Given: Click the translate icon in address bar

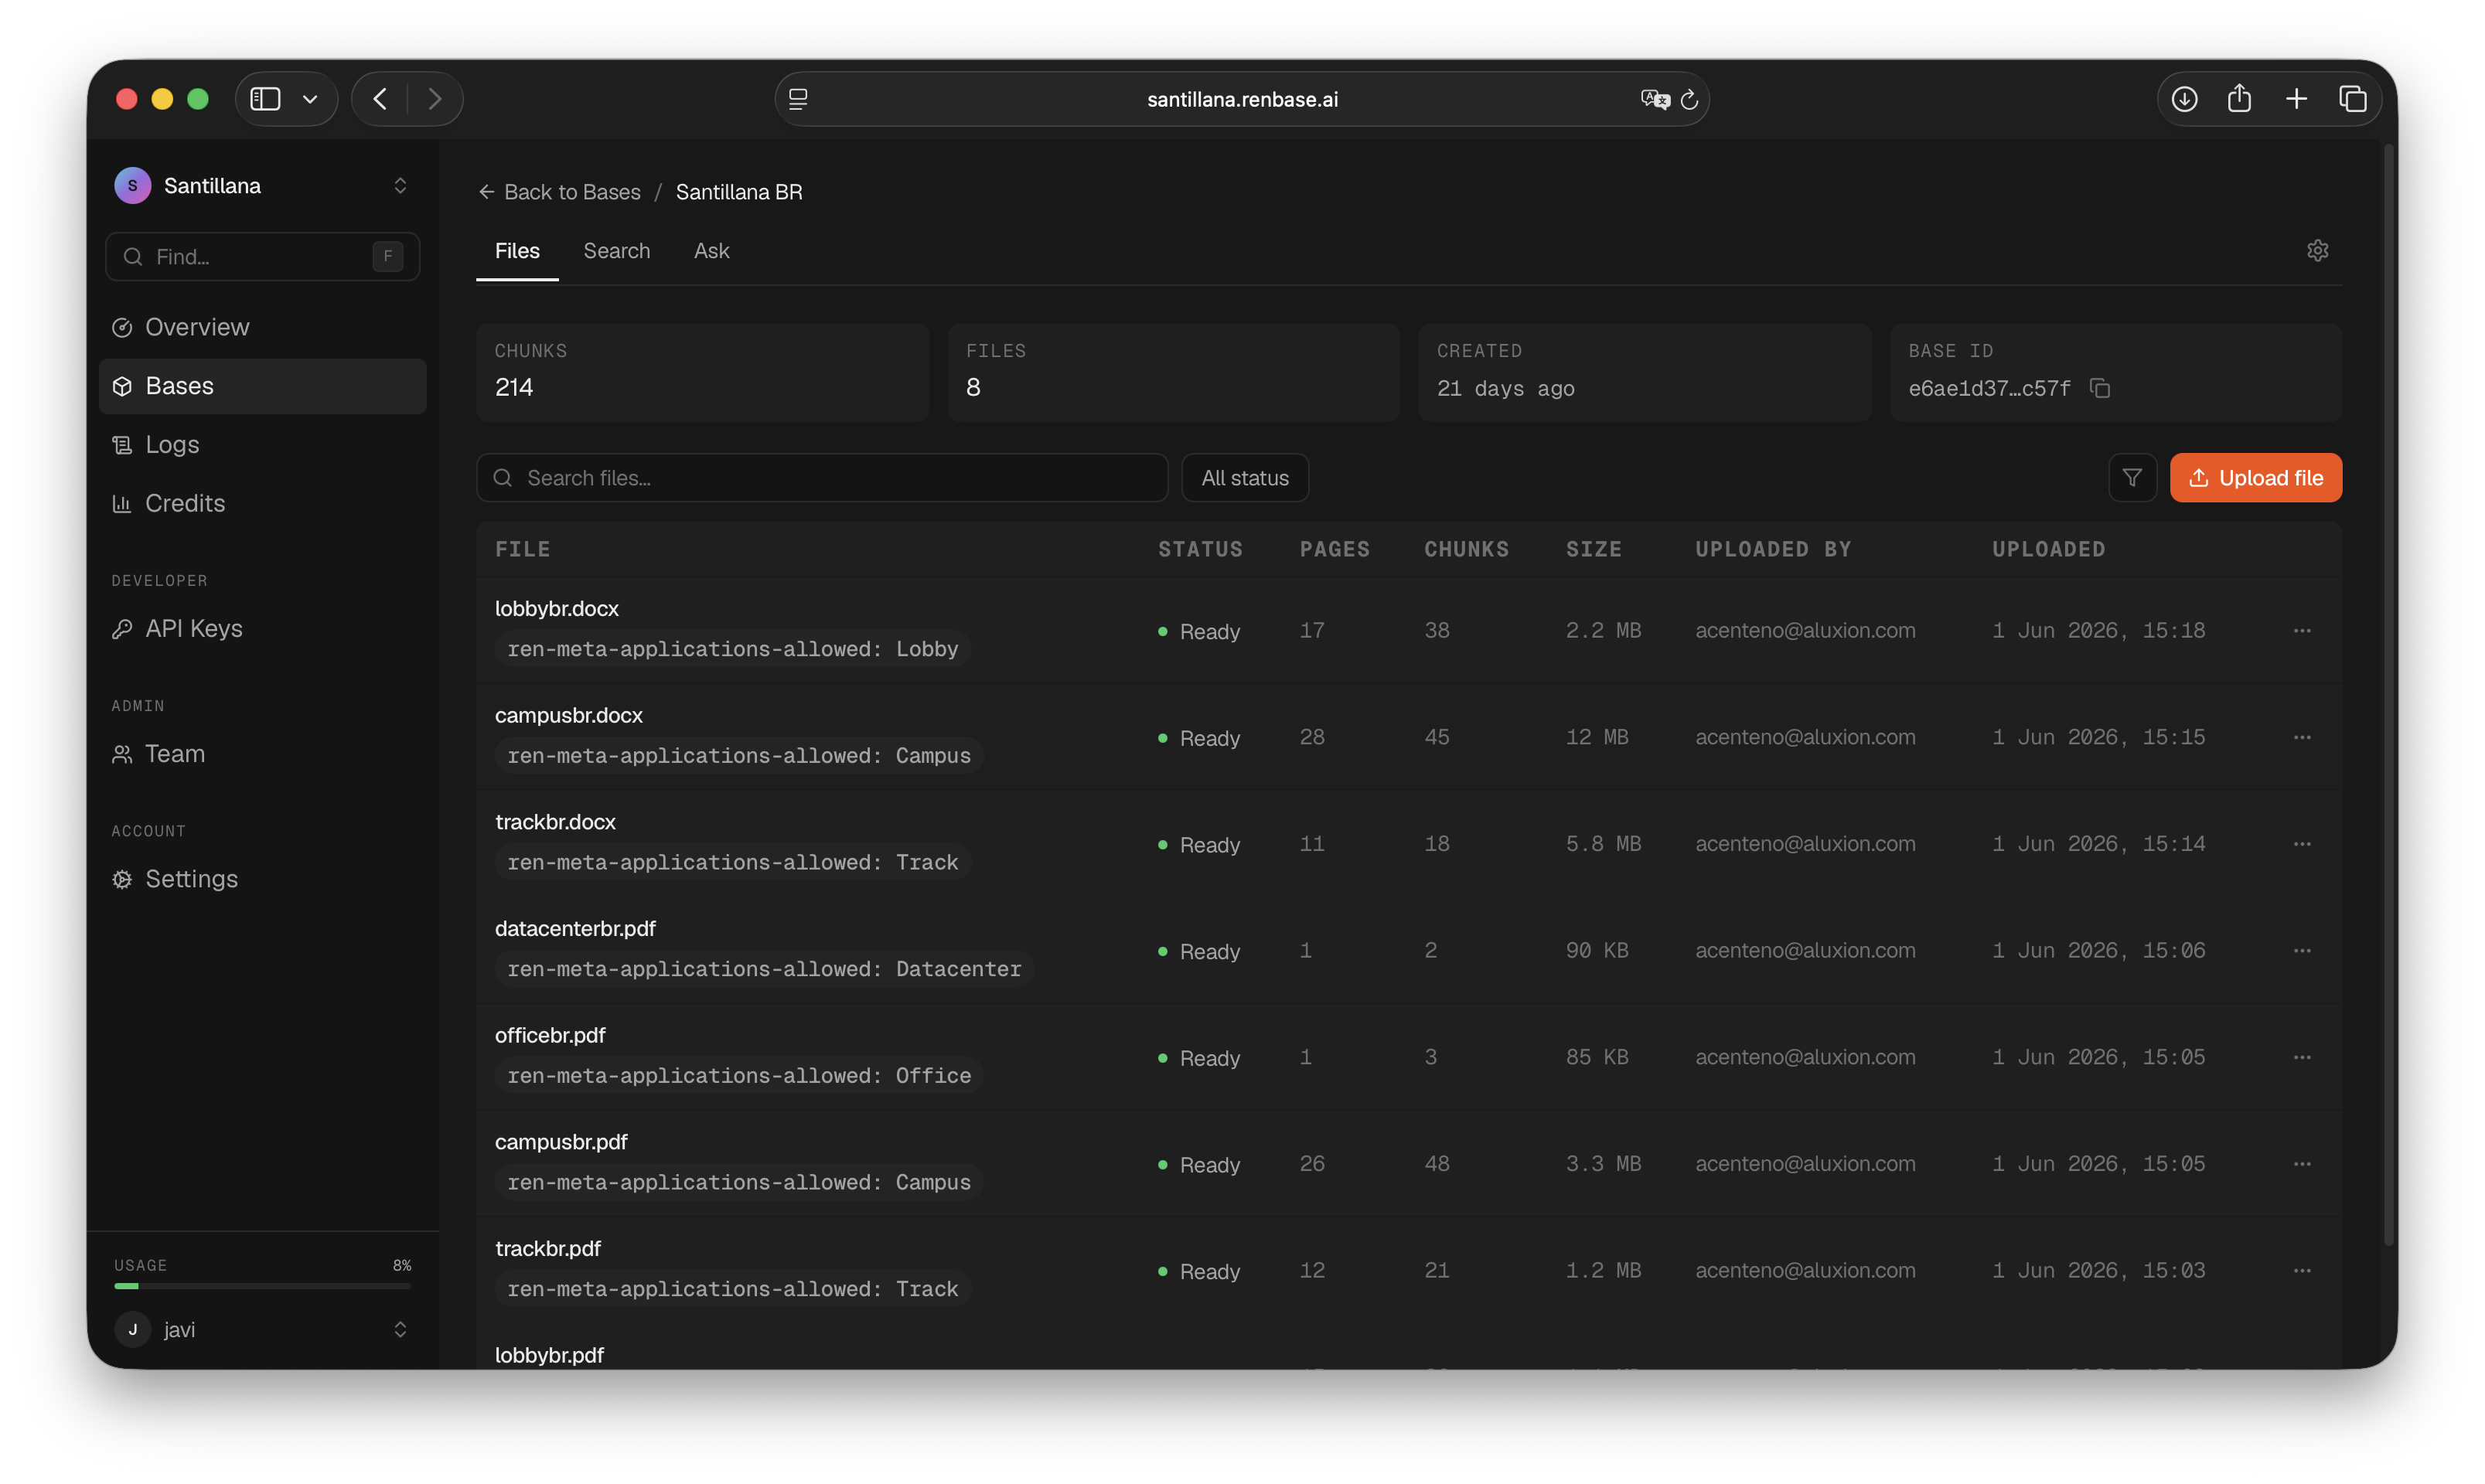Looking at the screenshot, I should point(1655,99).
